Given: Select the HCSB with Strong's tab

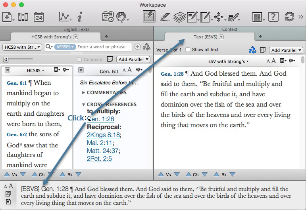Looking at the screenshot, I should click(52, 37).
